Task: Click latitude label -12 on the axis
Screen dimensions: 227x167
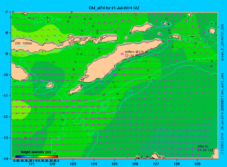Action: [x=5, y=117]
